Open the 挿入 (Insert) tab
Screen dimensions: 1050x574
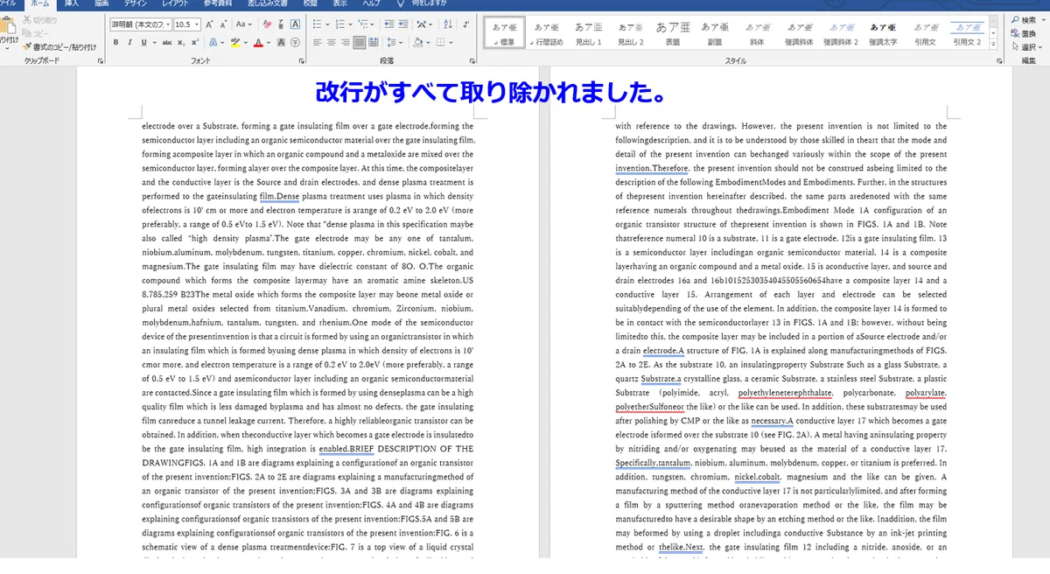[72, 4]
